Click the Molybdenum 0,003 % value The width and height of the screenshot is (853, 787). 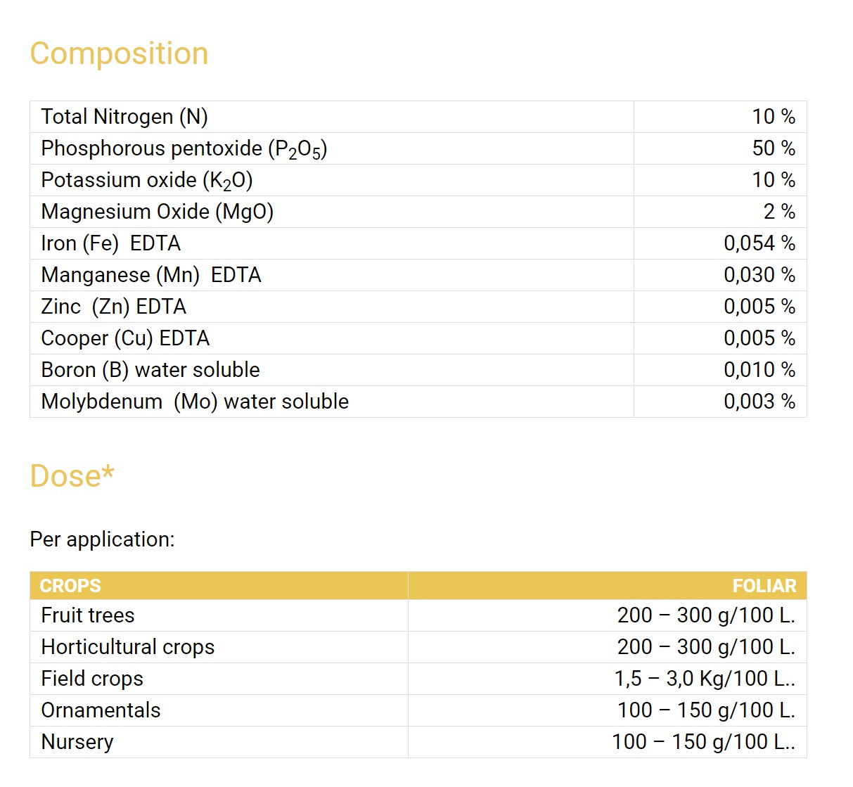759,402
